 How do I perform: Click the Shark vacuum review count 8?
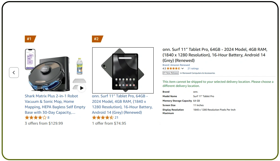click(49, 118)
